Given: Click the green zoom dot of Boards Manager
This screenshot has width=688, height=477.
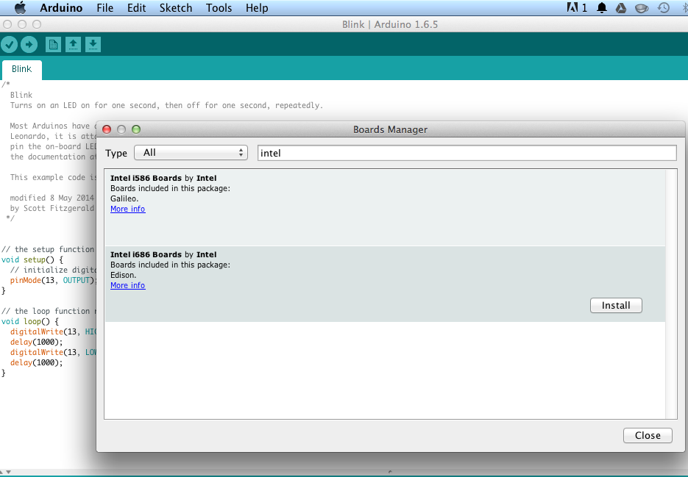Looking at the screenshot, I should (x=136, y=129).
